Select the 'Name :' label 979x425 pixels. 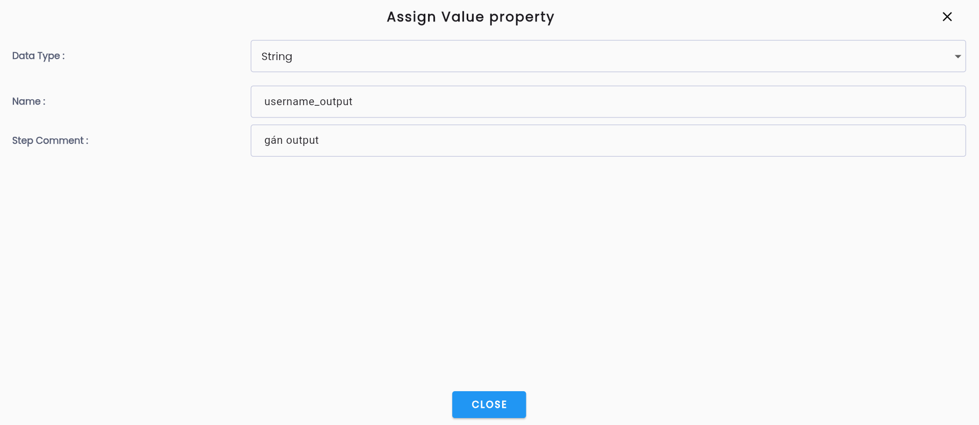[x=28, y=101]
